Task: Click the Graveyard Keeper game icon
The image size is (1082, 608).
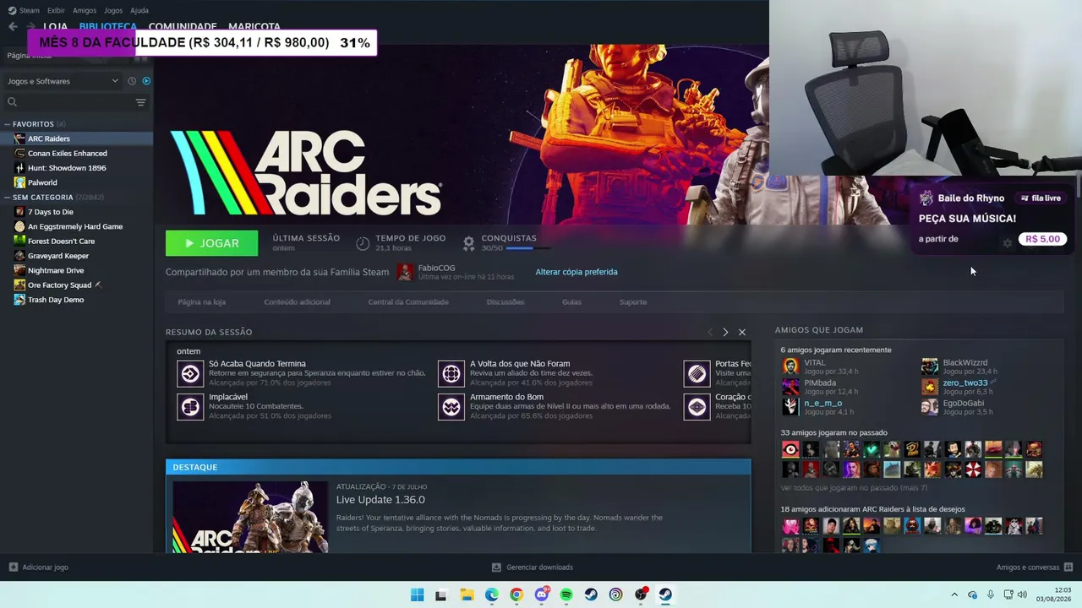Action: point(20,256)
